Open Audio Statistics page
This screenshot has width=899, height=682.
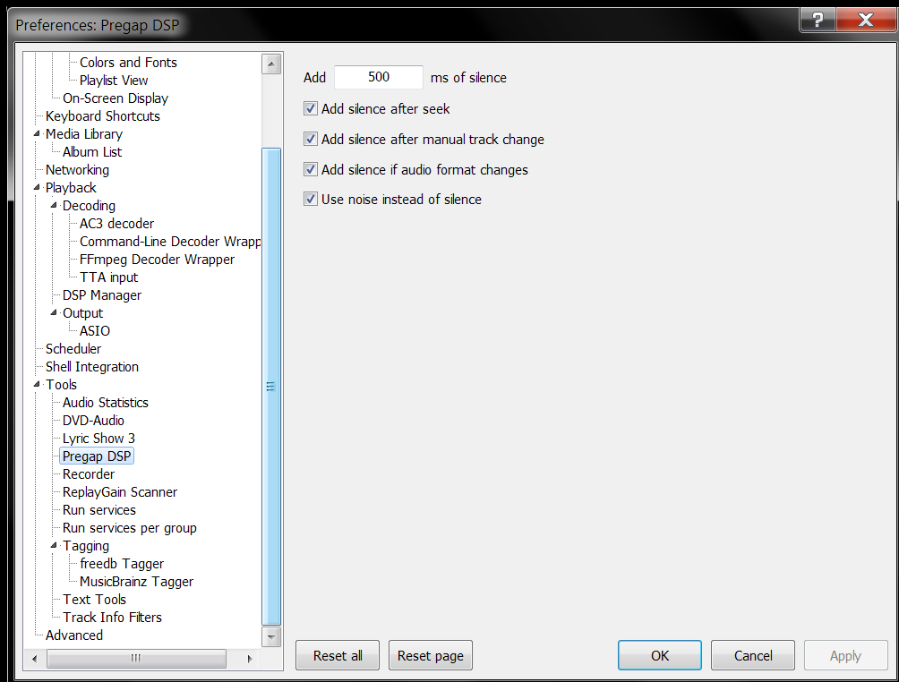(x=106, y=403)
